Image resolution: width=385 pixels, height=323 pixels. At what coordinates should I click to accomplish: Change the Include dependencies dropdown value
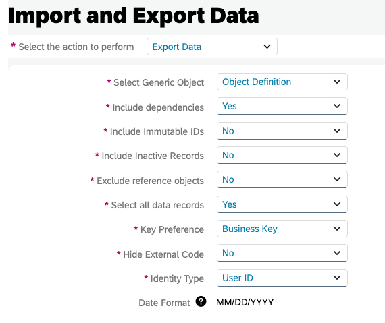[x=282, y=106]
